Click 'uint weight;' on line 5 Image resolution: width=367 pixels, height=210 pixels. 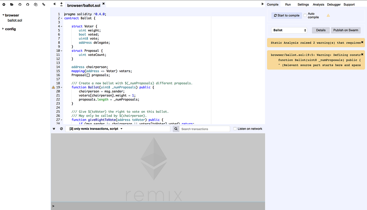90,30
